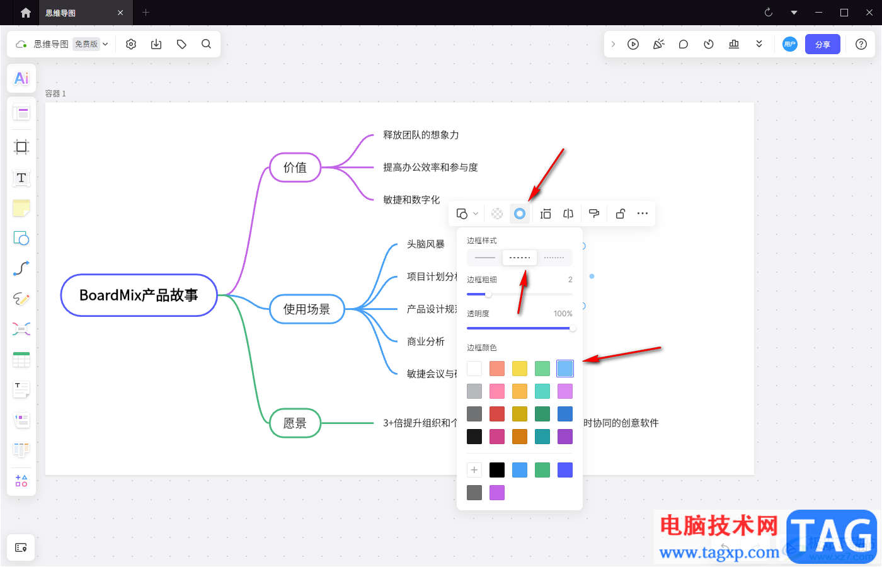Viewport: 882px width, 567px height.
Task: Click the 分享 share button
Action: 823,44
